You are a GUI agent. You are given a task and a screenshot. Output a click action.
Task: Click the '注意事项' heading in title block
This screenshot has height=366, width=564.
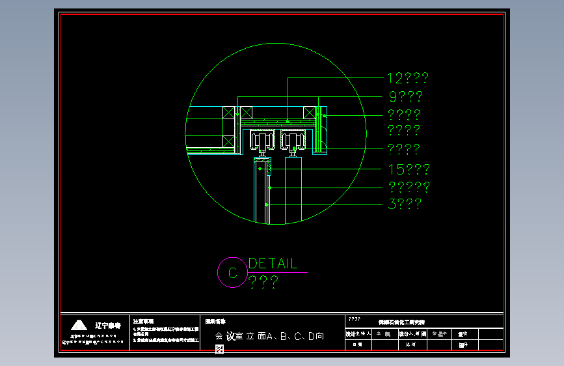[x=143, y=321]
